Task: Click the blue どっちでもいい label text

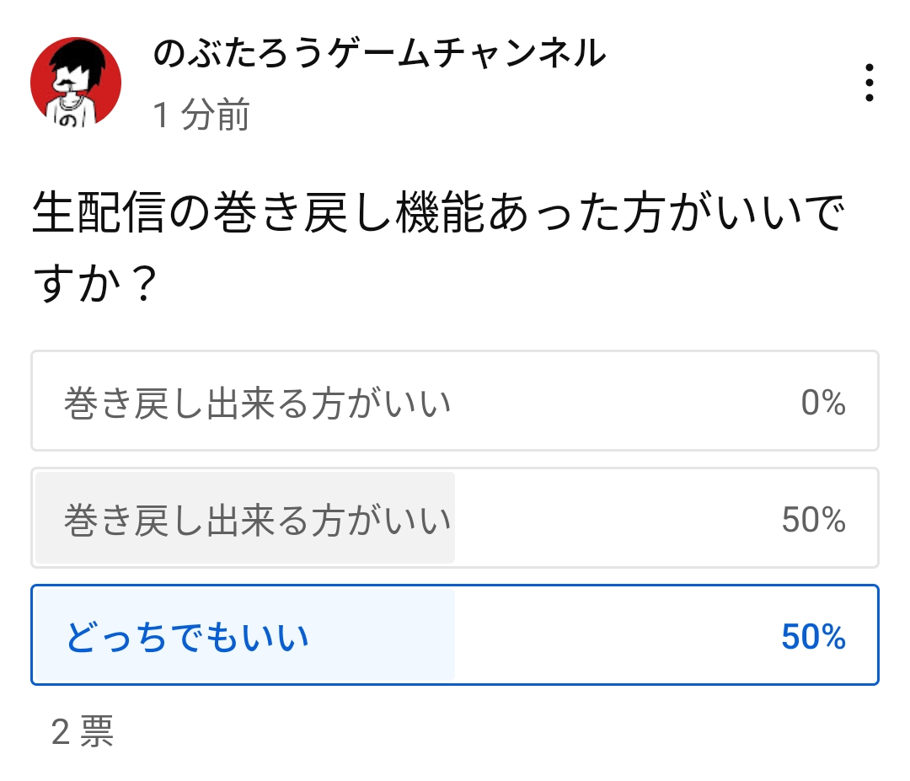Action: 187,638
